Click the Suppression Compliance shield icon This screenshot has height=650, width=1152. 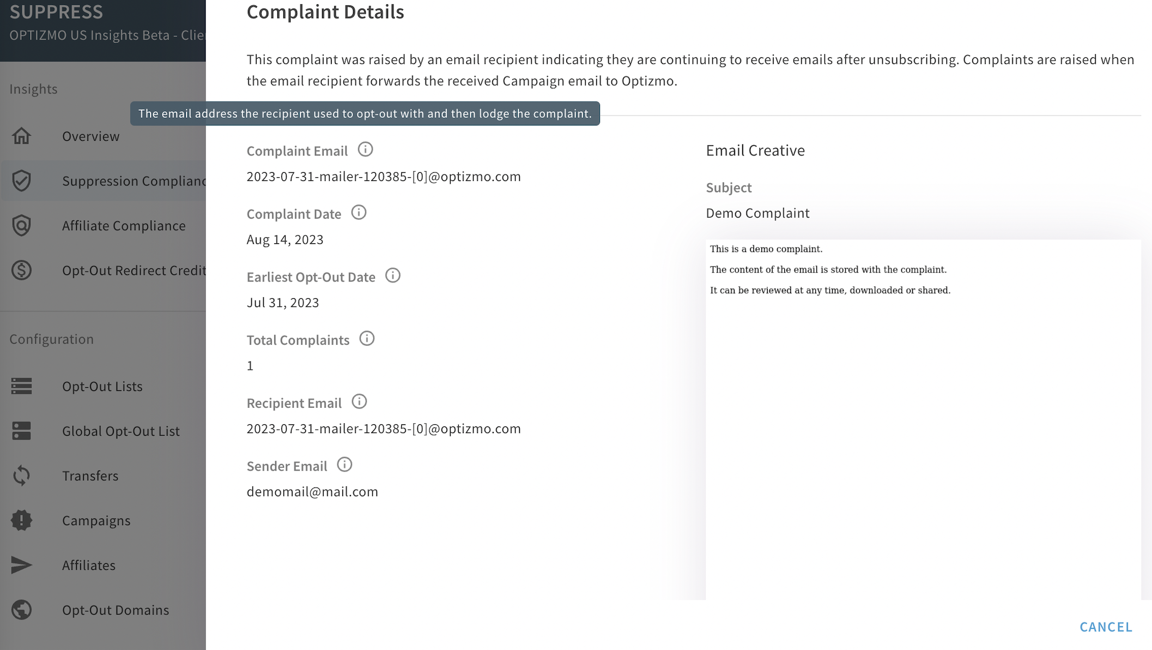click(22, 180)
